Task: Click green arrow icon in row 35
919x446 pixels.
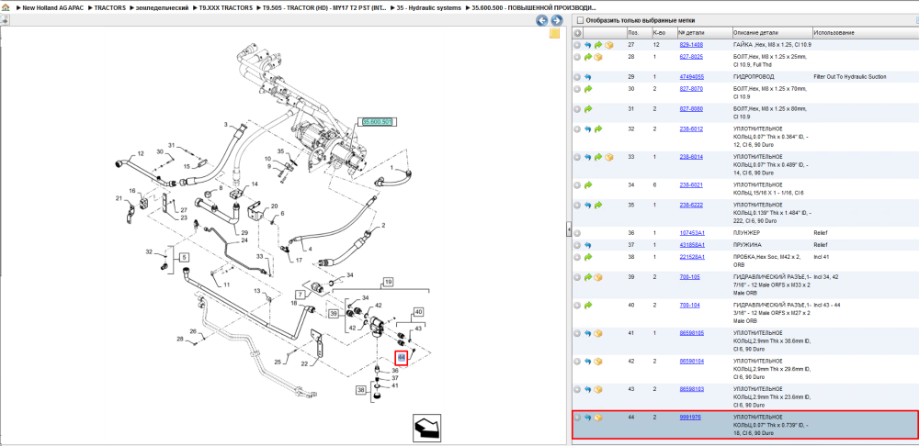Action: click(x=598, y=206)
